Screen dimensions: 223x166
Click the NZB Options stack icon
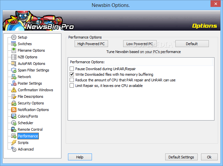(14, 57)
